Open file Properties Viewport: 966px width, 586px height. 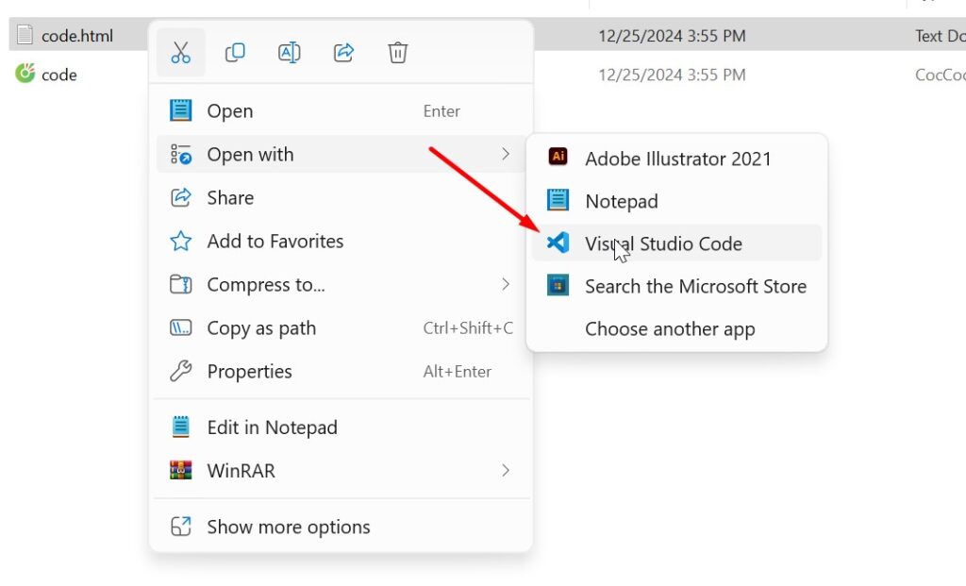[x=249, y=372]
